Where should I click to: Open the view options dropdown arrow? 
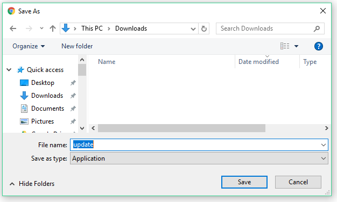pyautogui.click(x=297, y=46)
